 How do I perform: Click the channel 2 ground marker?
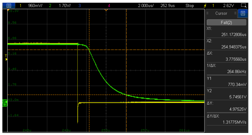coord(4,103)
